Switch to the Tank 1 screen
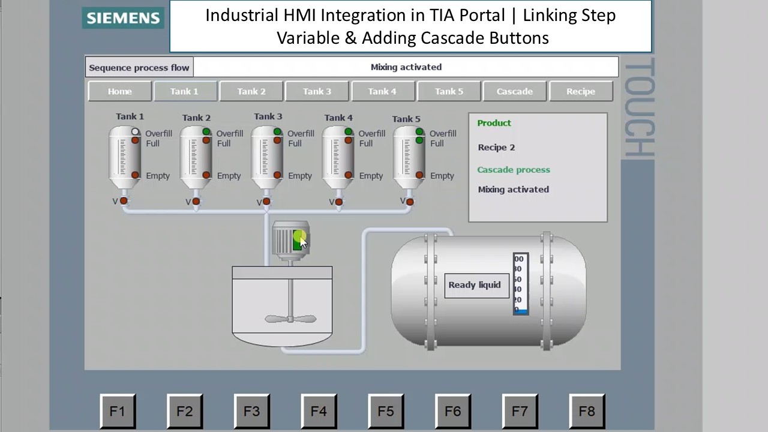The image size is (768, 432). coord(184,91)
